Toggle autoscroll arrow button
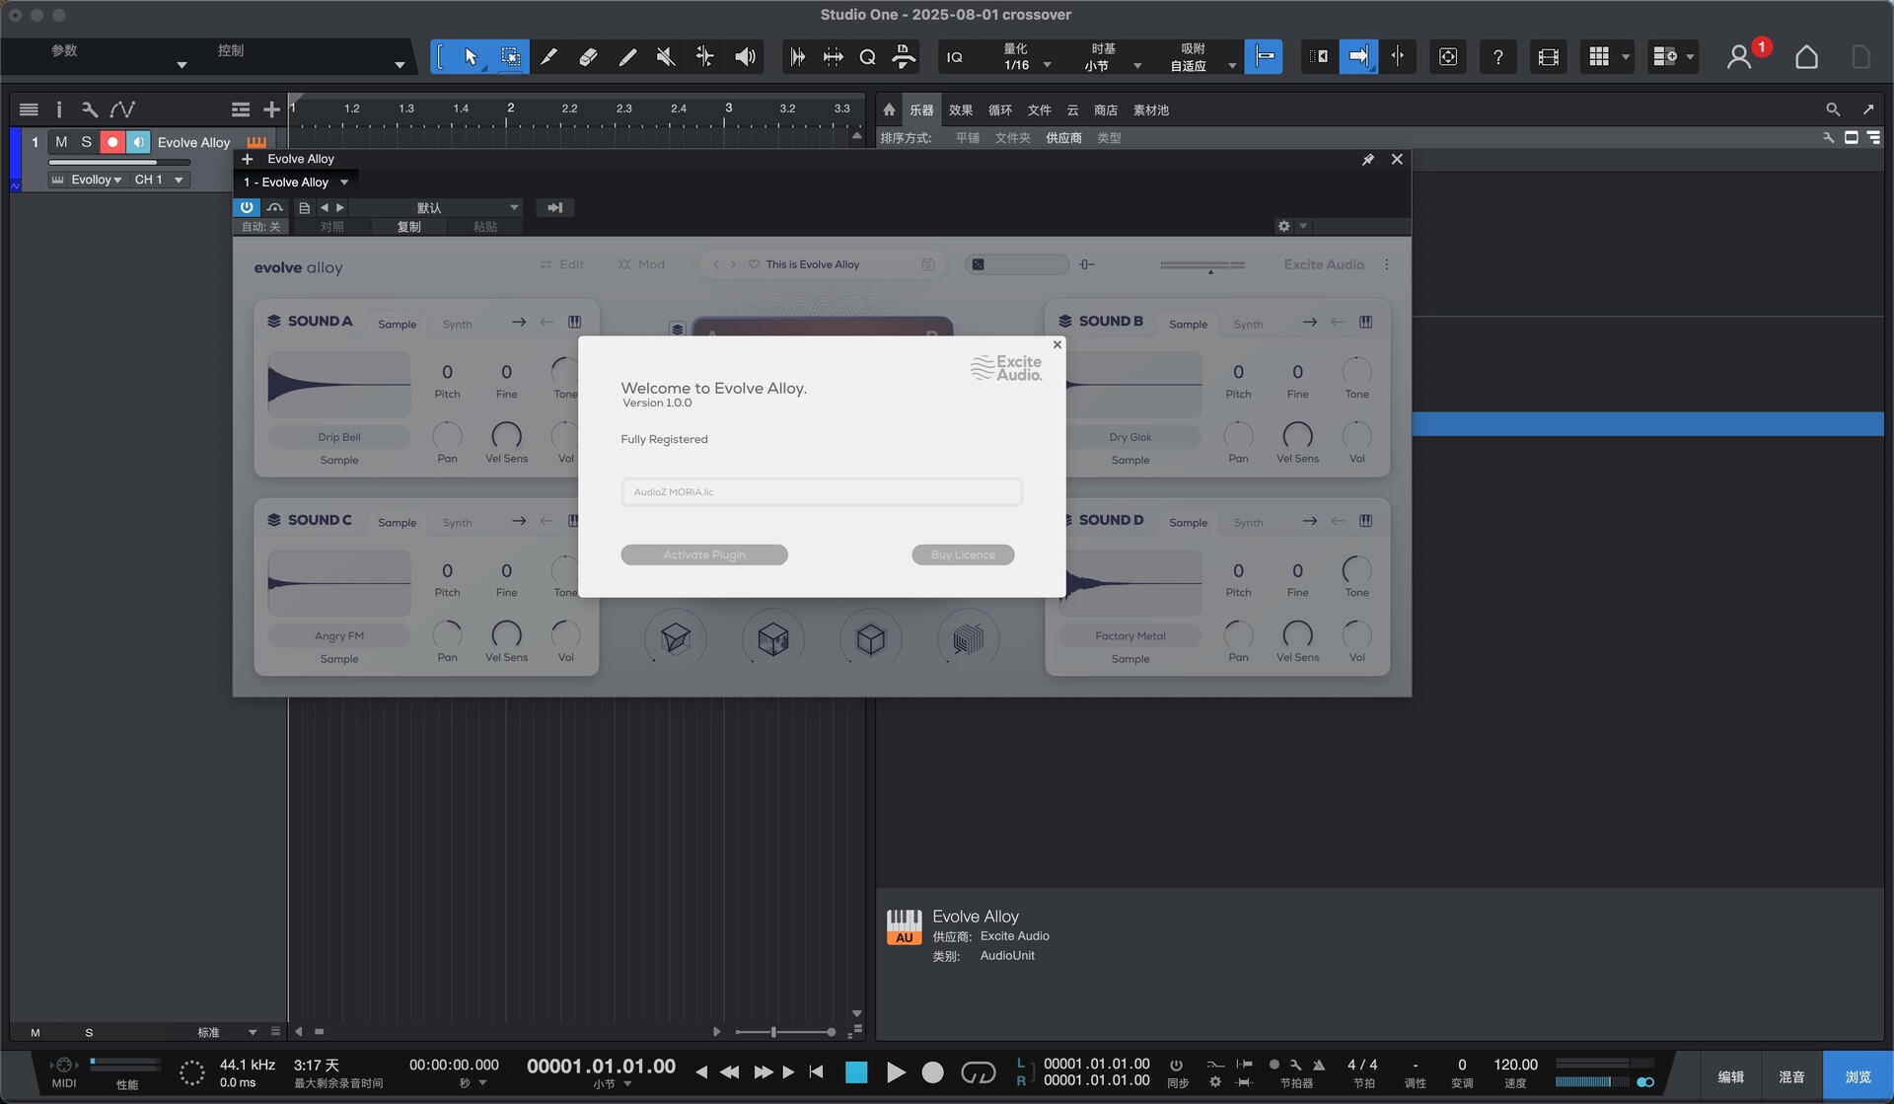The image size is (1894, 1104). [1357, 56]
